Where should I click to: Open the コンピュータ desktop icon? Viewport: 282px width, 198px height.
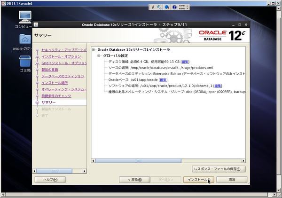click(x=25, y=17)
